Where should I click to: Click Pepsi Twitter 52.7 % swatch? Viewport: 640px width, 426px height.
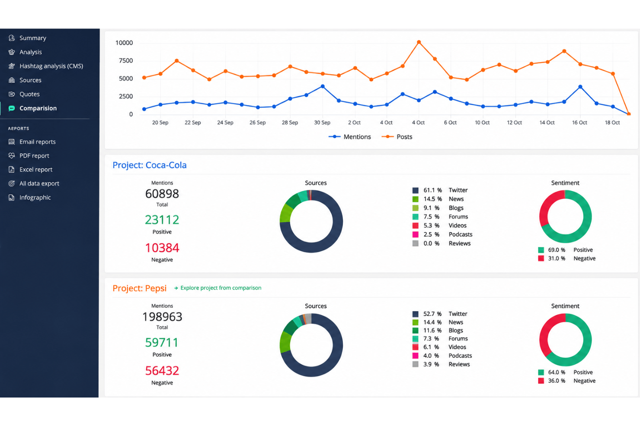click(x=415, y=314)
